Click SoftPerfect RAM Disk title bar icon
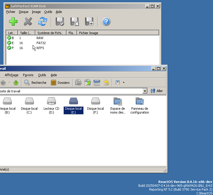Screen dimensions: 213x195 (x=8, y=6)
